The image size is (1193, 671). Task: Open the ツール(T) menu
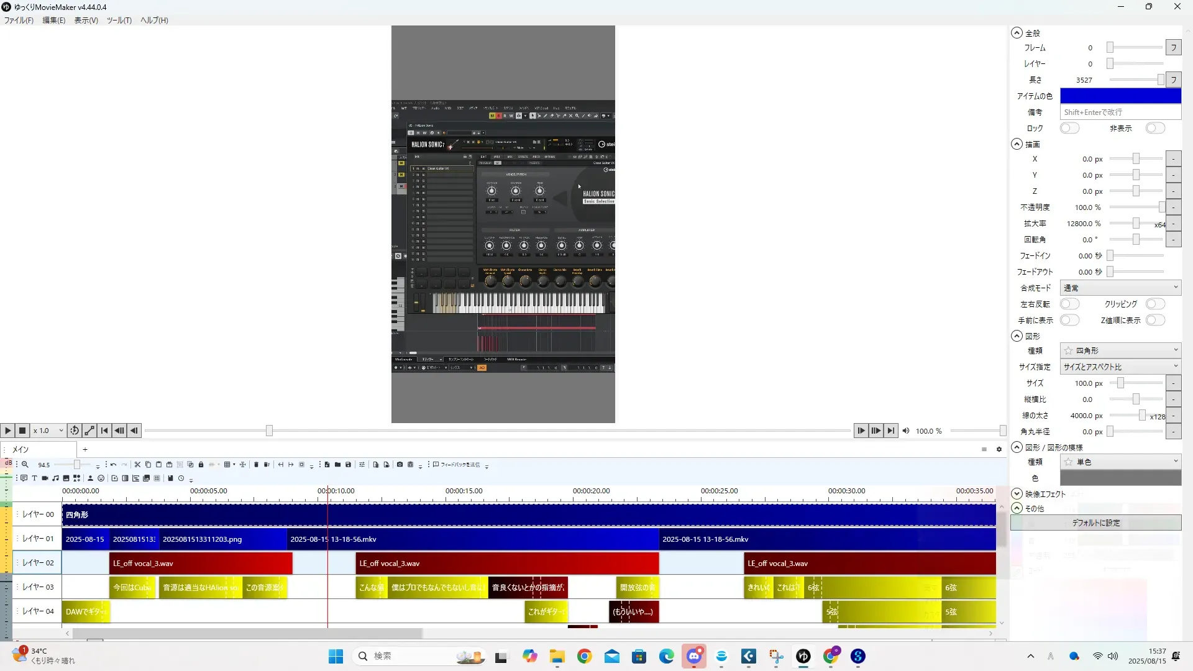tap(119, 20)
